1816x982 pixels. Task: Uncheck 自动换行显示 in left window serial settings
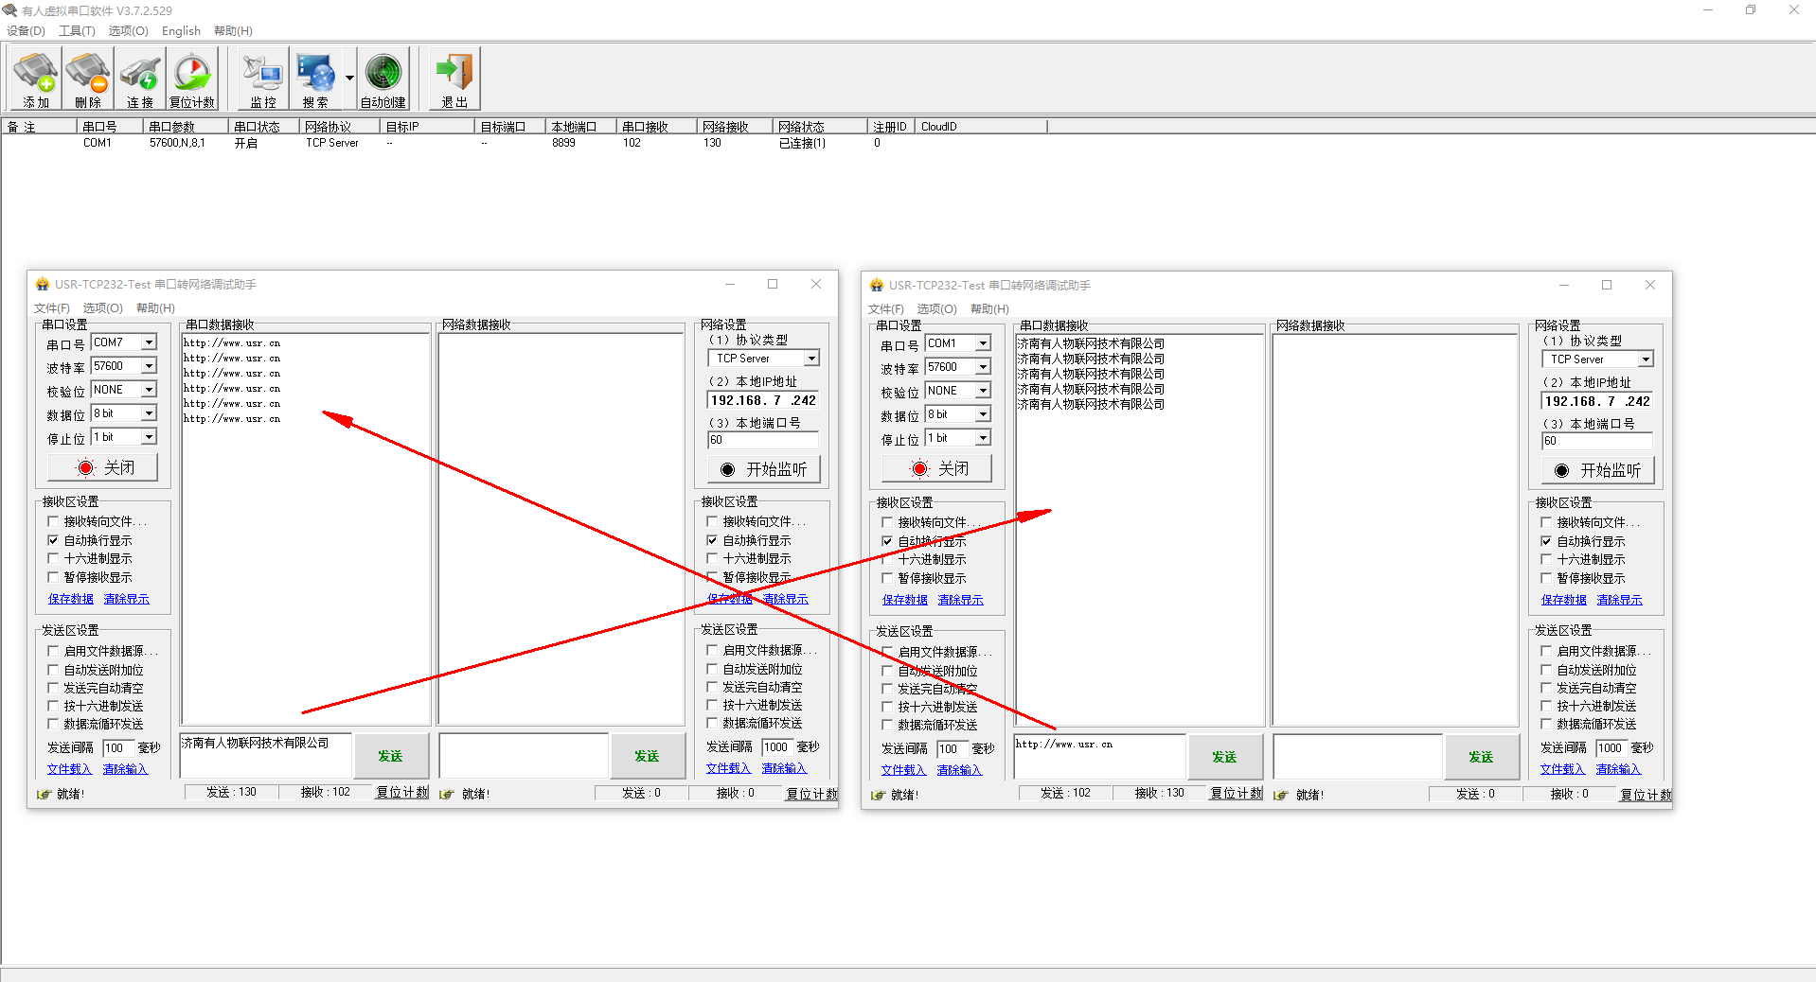[53, 540]
